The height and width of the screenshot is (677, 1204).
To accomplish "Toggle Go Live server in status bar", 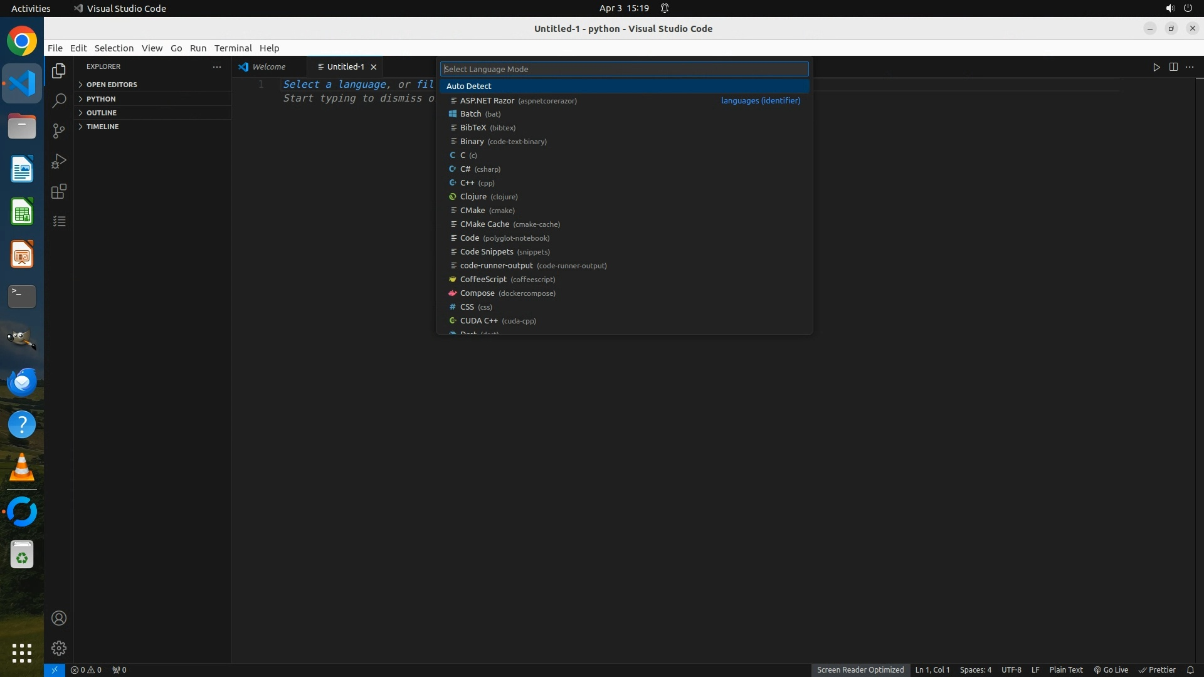I will pos(1111,669).
